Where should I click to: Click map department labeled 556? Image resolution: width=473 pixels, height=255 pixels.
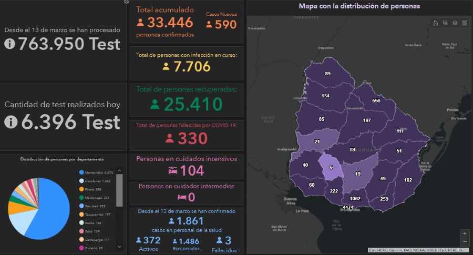[x=375, y=100]
